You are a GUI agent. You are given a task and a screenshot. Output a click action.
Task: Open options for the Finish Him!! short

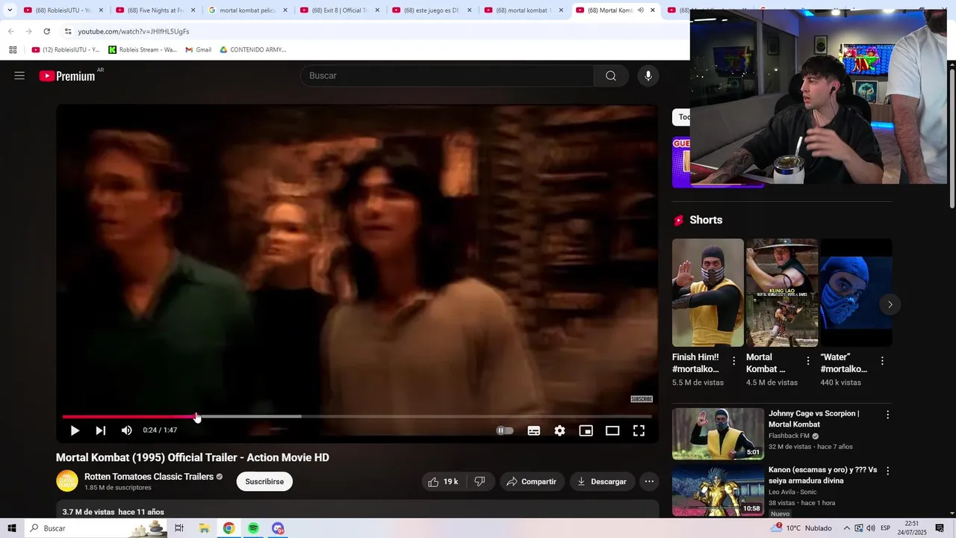pyautogui.click(x=733, y=361)
